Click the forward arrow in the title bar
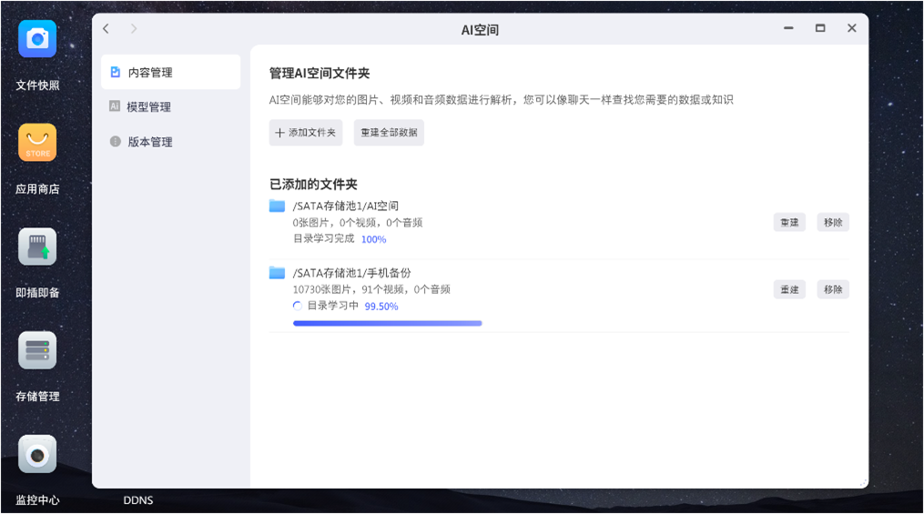 (x=134, y=29)
